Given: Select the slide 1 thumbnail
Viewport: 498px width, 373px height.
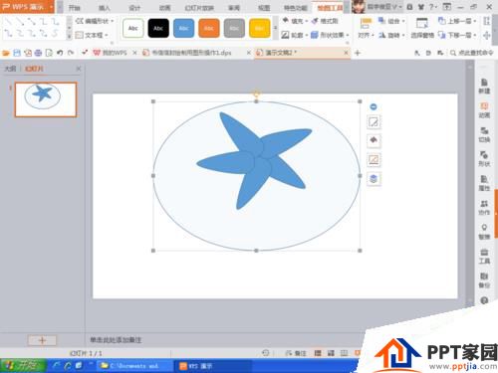Looking at the screenshot, I should point(46,99).
